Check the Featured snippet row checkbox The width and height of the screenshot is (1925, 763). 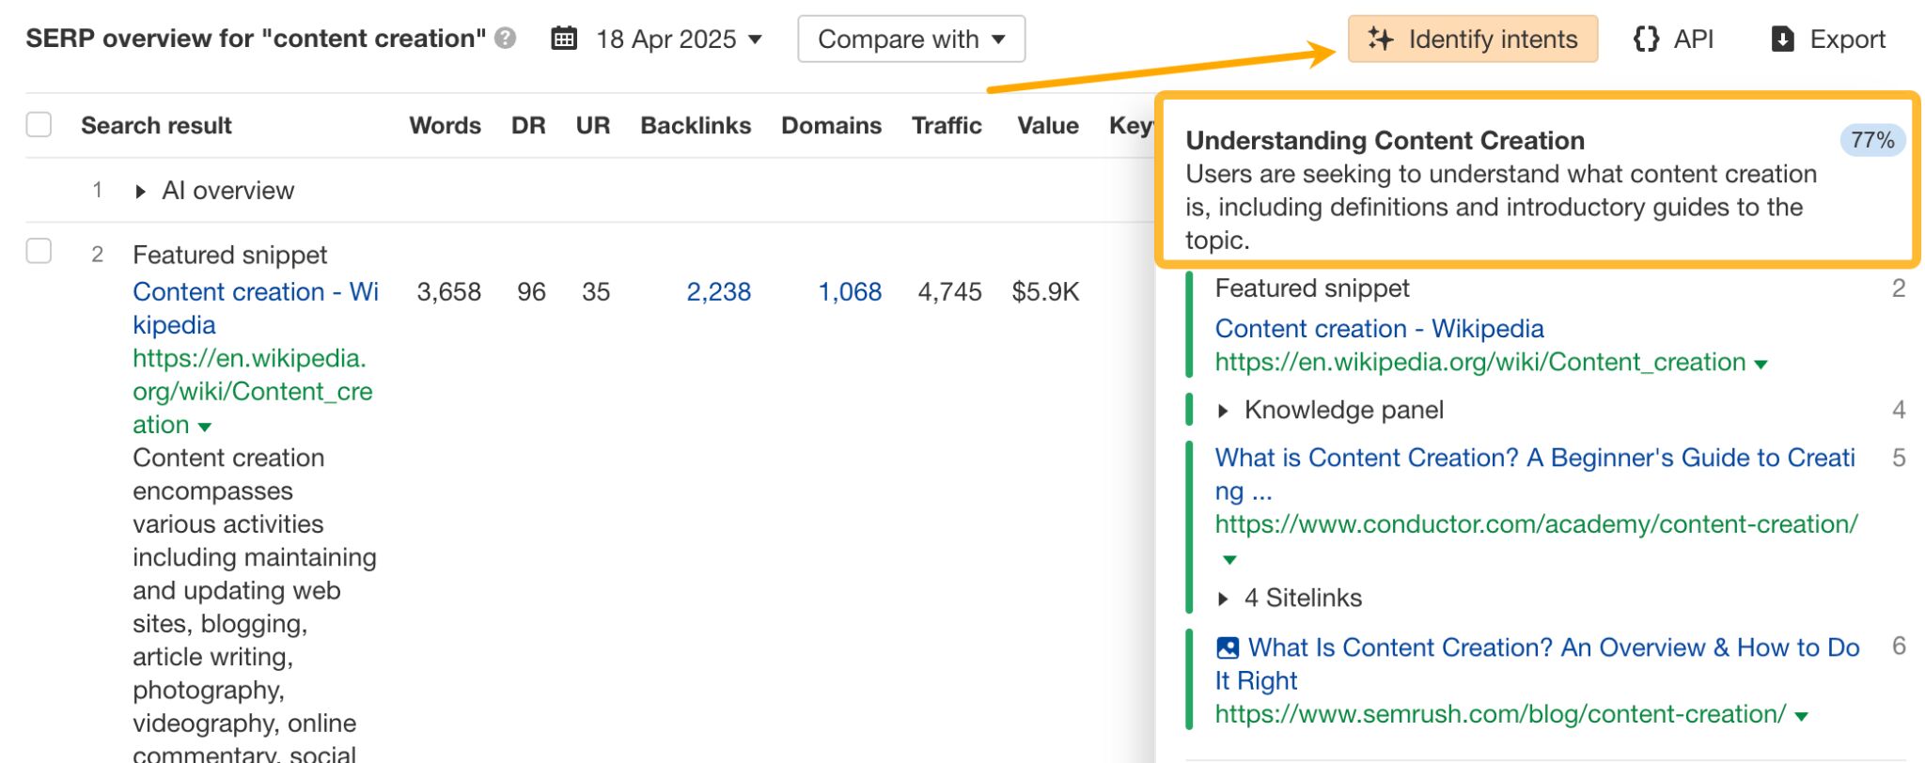[39, 251]
